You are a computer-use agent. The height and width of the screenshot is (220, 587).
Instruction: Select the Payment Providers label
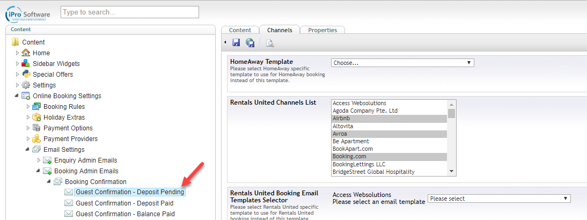[x=70, y=139]
